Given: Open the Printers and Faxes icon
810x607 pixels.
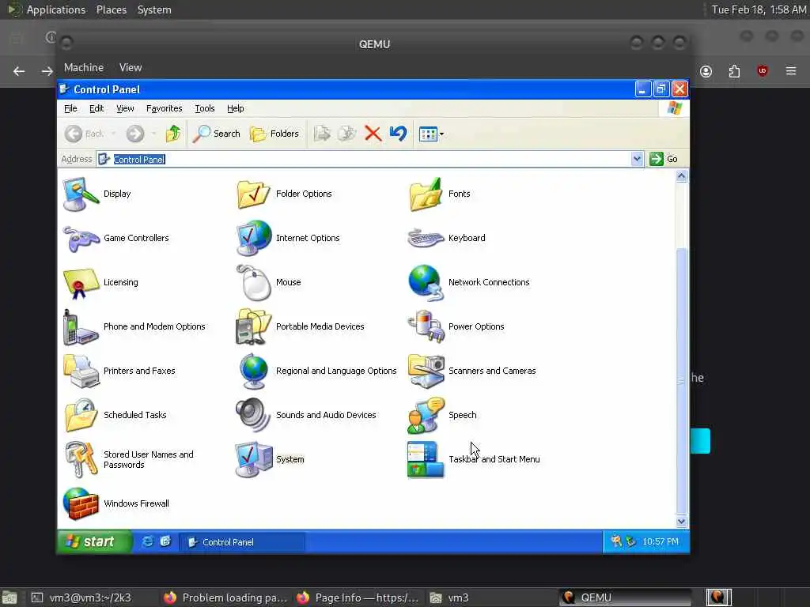Looking at the screenshot, I should pyautogui.click(x=81, y=371).
